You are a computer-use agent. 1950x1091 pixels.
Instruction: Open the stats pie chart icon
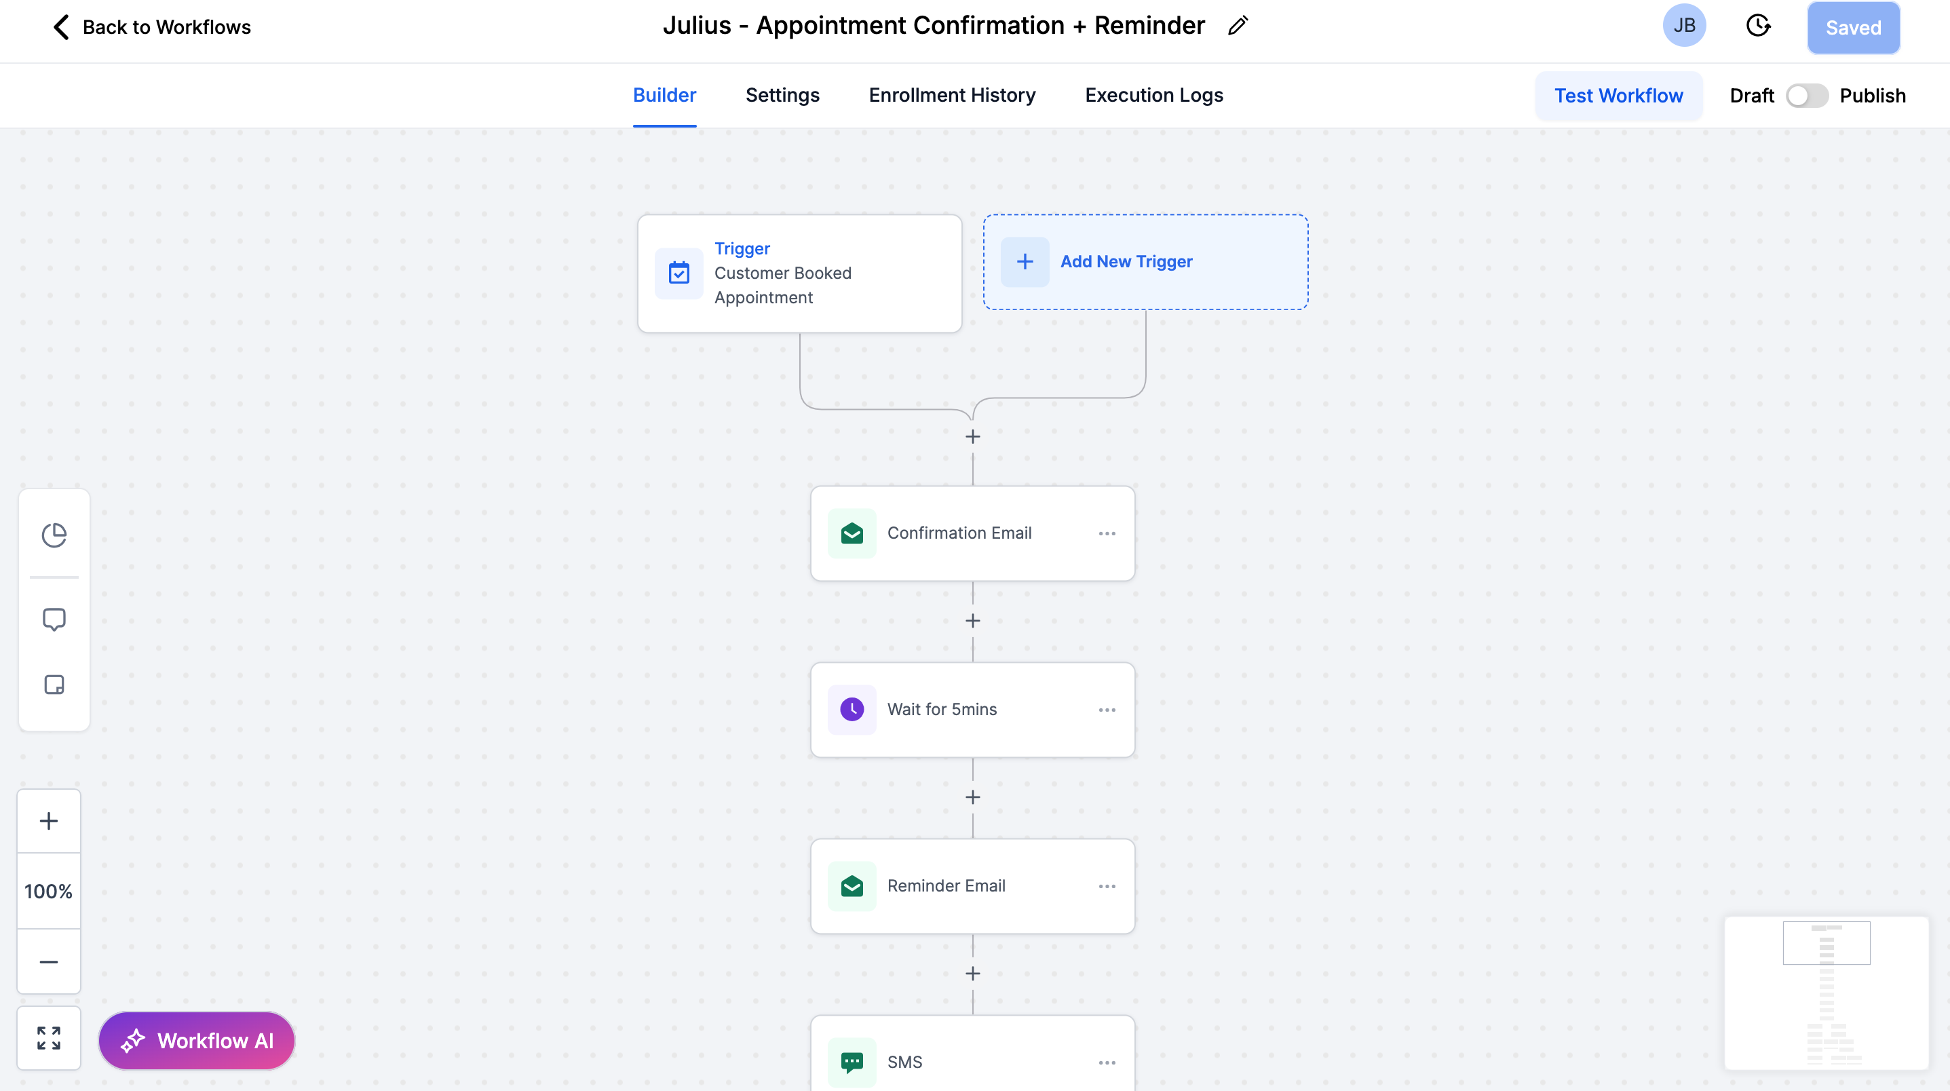pos(54,535)
